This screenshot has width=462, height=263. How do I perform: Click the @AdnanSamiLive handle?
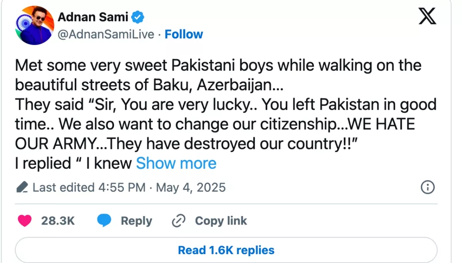coord(105,34)
